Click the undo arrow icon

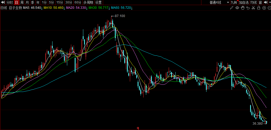[248, 8]
